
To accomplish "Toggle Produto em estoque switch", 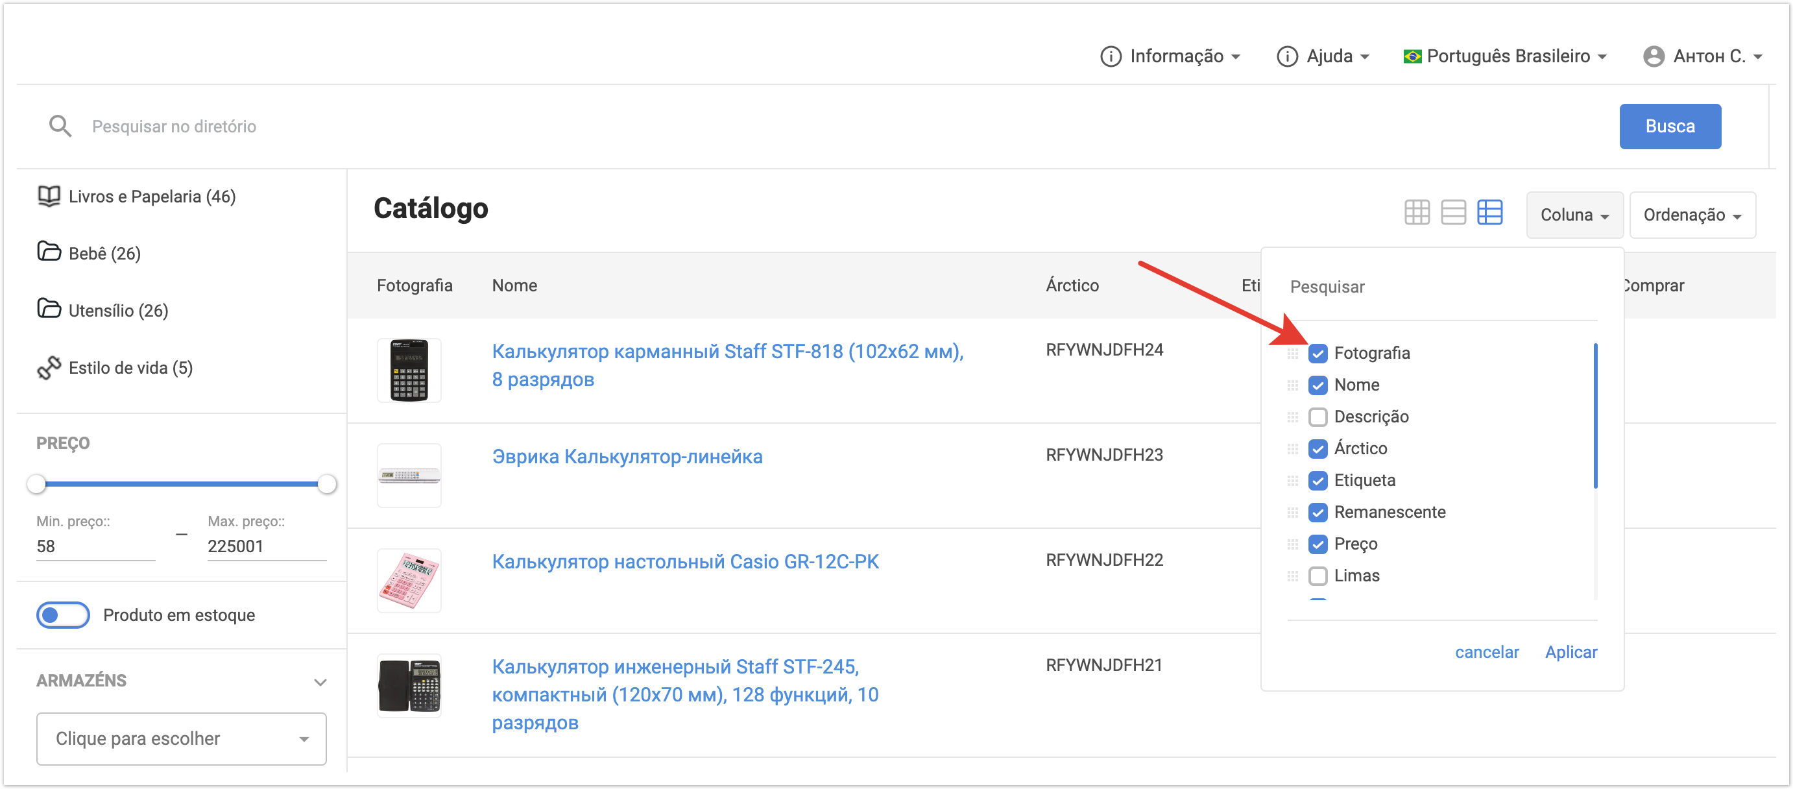I will pyautogui.click(x=63, y=615).
